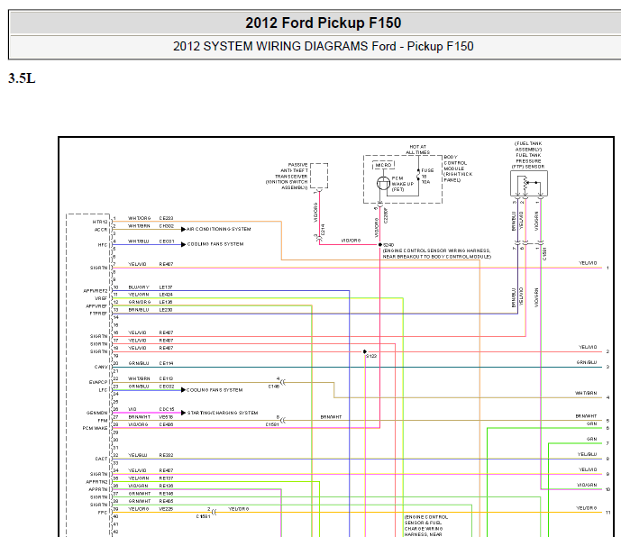Click the "HFC" pin label
621x537 pixels.
(103, 245)
